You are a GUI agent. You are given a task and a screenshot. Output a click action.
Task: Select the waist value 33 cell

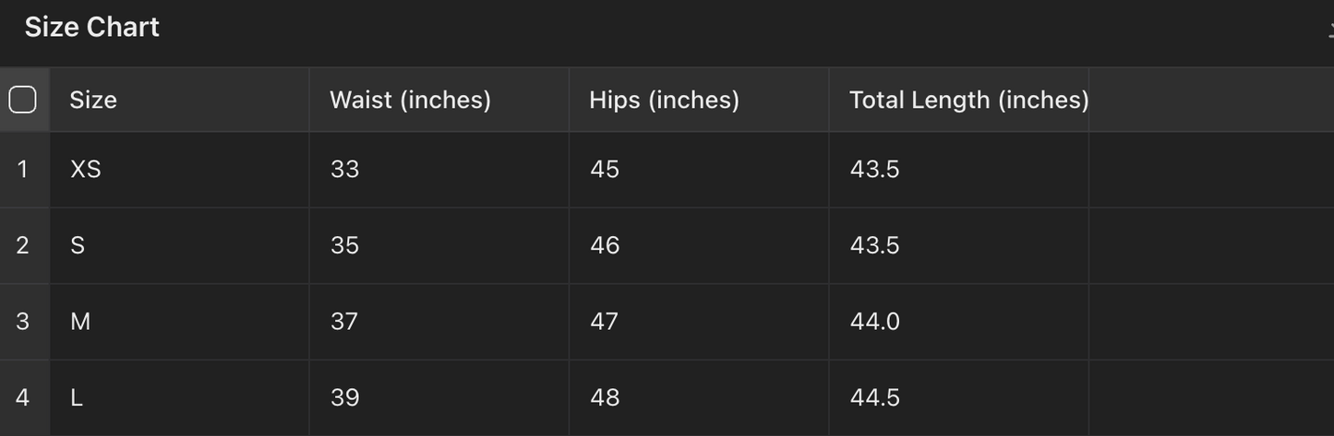344,170
